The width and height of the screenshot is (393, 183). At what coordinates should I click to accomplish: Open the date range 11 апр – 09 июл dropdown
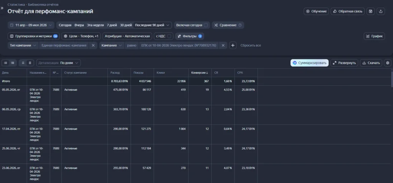[31, 25]
